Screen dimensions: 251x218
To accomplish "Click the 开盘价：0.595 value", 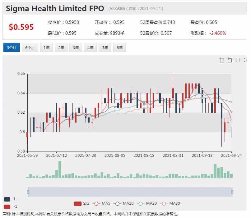I will [x=109, y=22].
